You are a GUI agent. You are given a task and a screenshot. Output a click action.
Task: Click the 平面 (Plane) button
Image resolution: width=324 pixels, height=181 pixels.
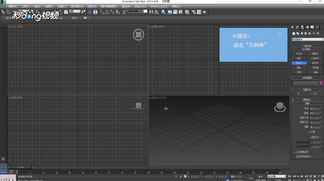point(315,72)
